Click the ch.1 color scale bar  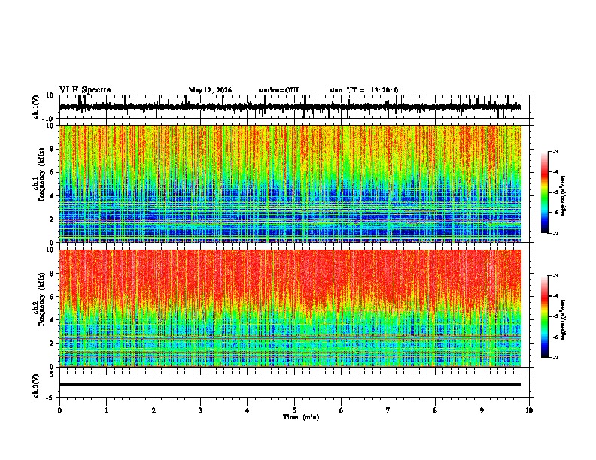click(x=544, y=192)
